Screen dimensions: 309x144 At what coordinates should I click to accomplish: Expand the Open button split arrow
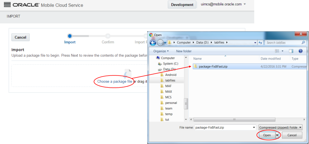coord(278,135)
